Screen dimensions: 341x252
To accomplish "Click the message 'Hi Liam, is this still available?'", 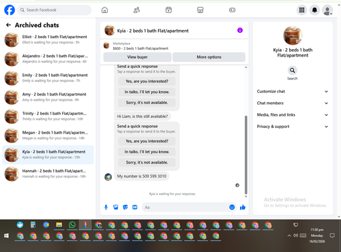I will click(x=143, y=116).
